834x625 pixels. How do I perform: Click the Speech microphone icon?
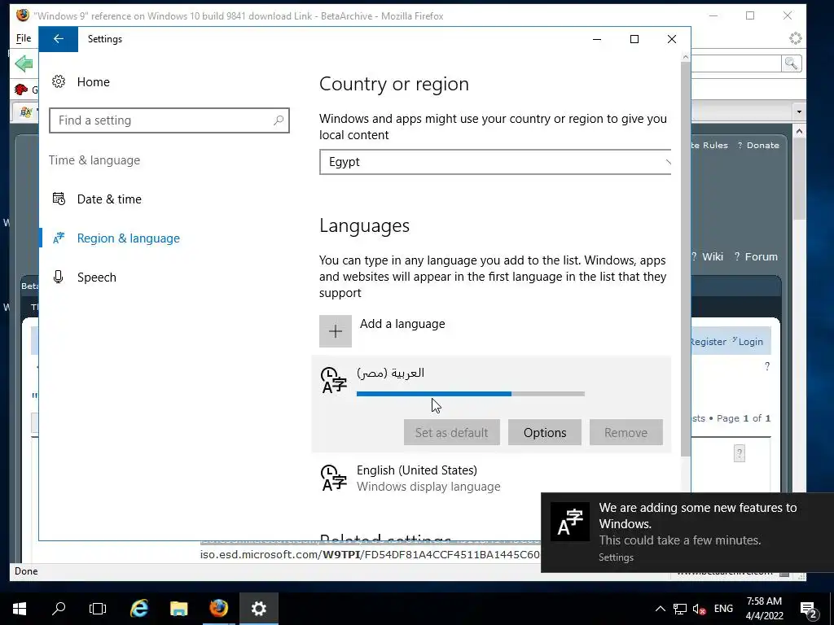(x=59, y=277)
